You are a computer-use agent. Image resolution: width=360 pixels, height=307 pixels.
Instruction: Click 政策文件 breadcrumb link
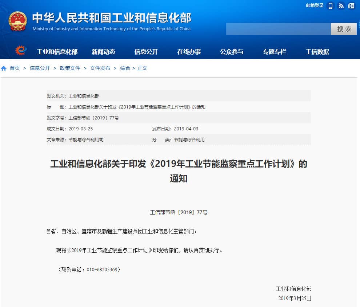pyautogui.click(x=70, y=68)
